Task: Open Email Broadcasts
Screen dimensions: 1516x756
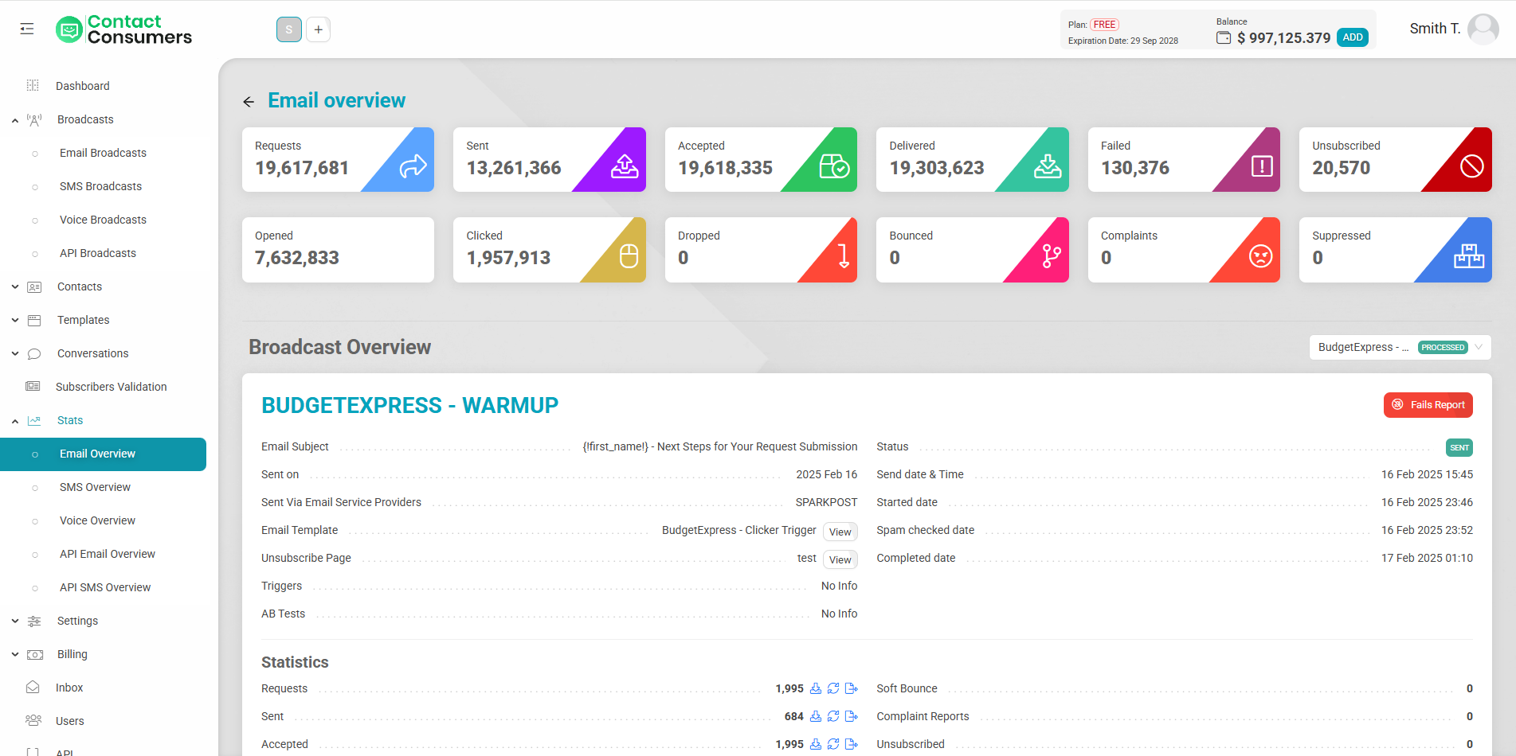Action: (x=103, y=153)
